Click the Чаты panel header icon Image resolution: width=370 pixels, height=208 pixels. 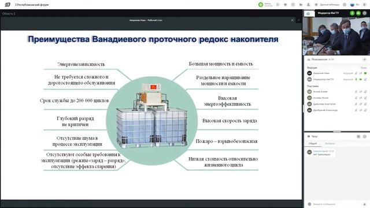(308, 136)
